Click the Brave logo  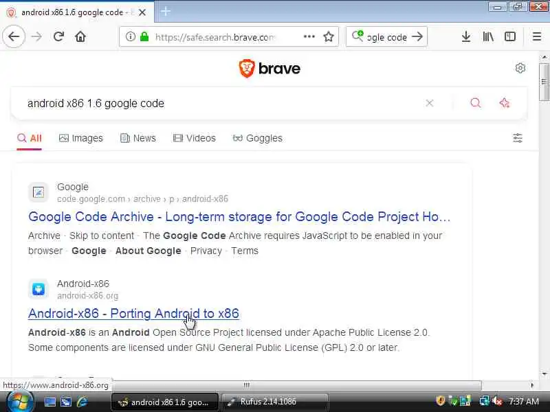point(269,68)
